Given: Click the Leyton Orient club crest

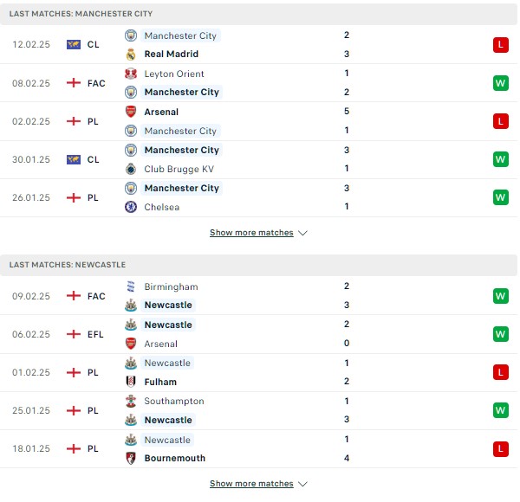Looking at the screenshot, I should (131, 74).
